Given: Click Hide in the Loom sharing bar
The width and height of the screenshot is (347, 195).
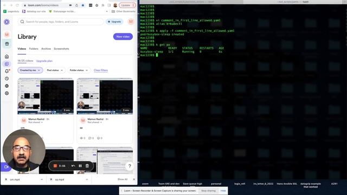Looking at the screenshot, I should [223, 191].
